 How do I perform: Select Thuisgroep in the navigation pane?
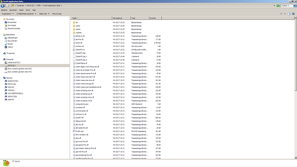[x=9, y=53]
